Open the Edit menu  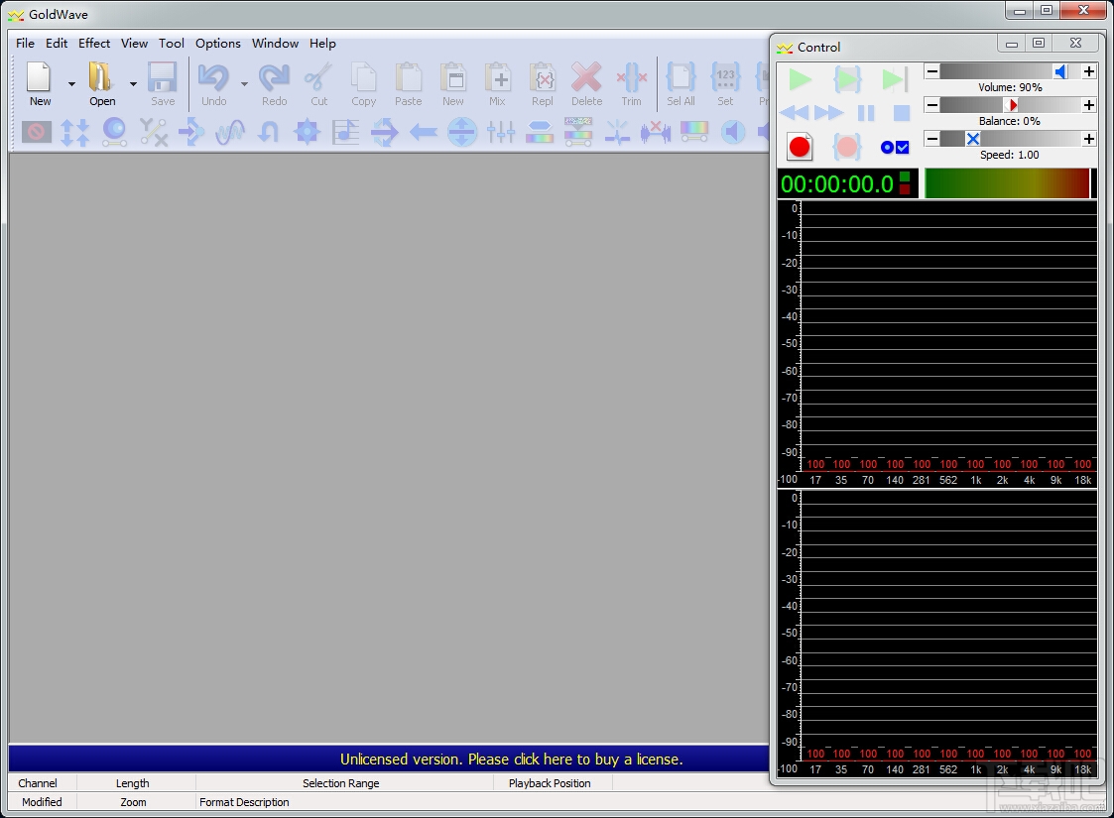[57, 44]
